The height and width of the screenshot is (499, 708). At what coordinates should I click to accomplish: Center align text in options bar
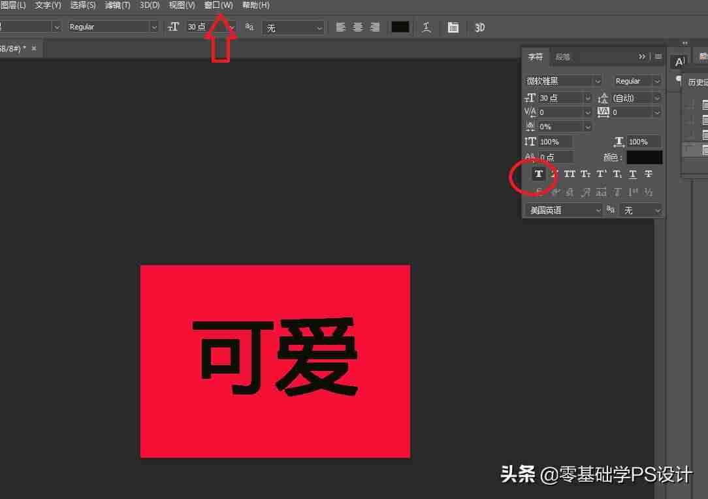pyautogui.click(x=358, y=27)
